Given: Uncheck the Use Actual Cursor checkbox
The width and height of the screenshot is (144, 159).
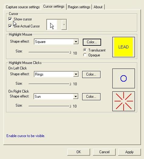Looking at the screenshot, I should coord(10,26).
